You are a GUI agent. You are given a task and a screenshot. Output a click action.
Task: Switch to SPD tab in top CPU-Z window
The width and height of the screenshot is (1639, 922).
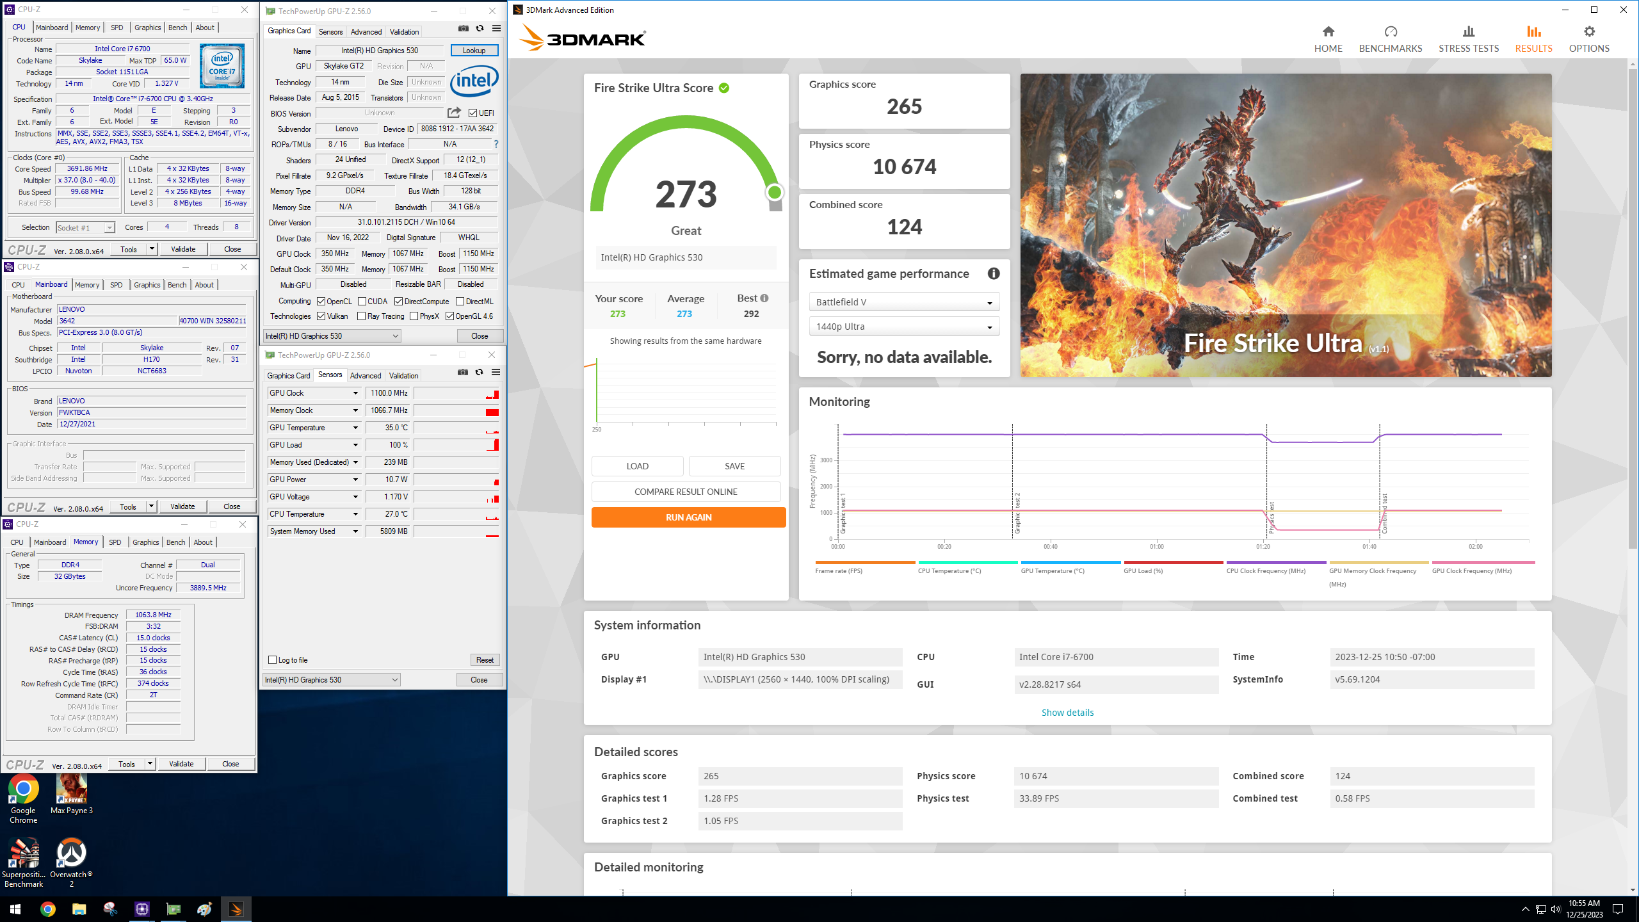tap(117, 28)
